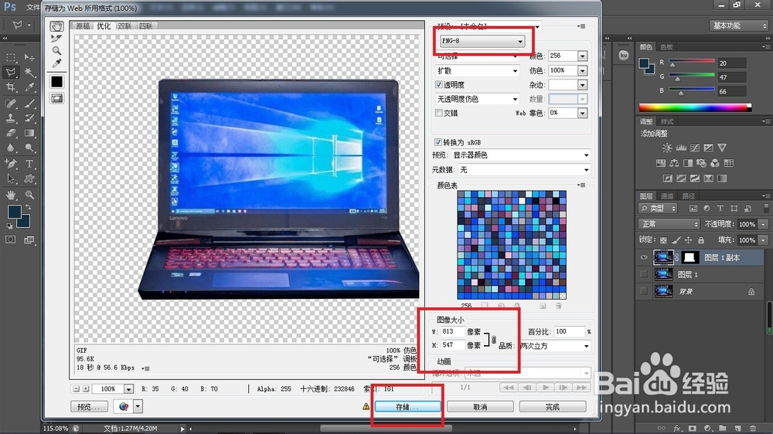Show the 图层 1 layer
This screenshot has height=434, width=773.
pyautogui.click(x=644, y=274)
